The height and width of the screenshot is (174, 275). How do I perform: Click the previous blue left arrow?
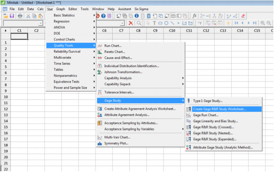[x=242, y=23]
